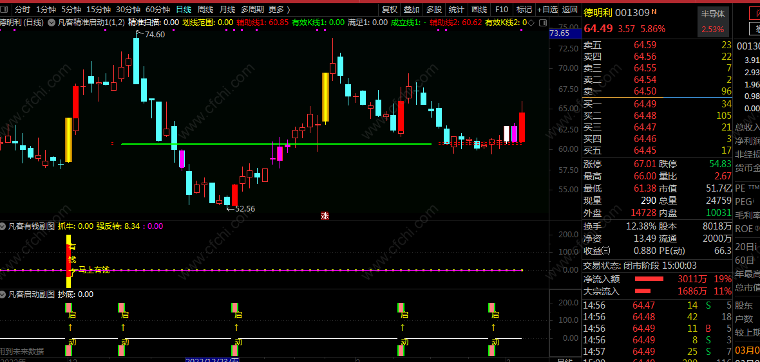The height and width of the screenshot is (362, 760).
Task: Click the 叠加 overlay button
Action: [x=412, y=9]
